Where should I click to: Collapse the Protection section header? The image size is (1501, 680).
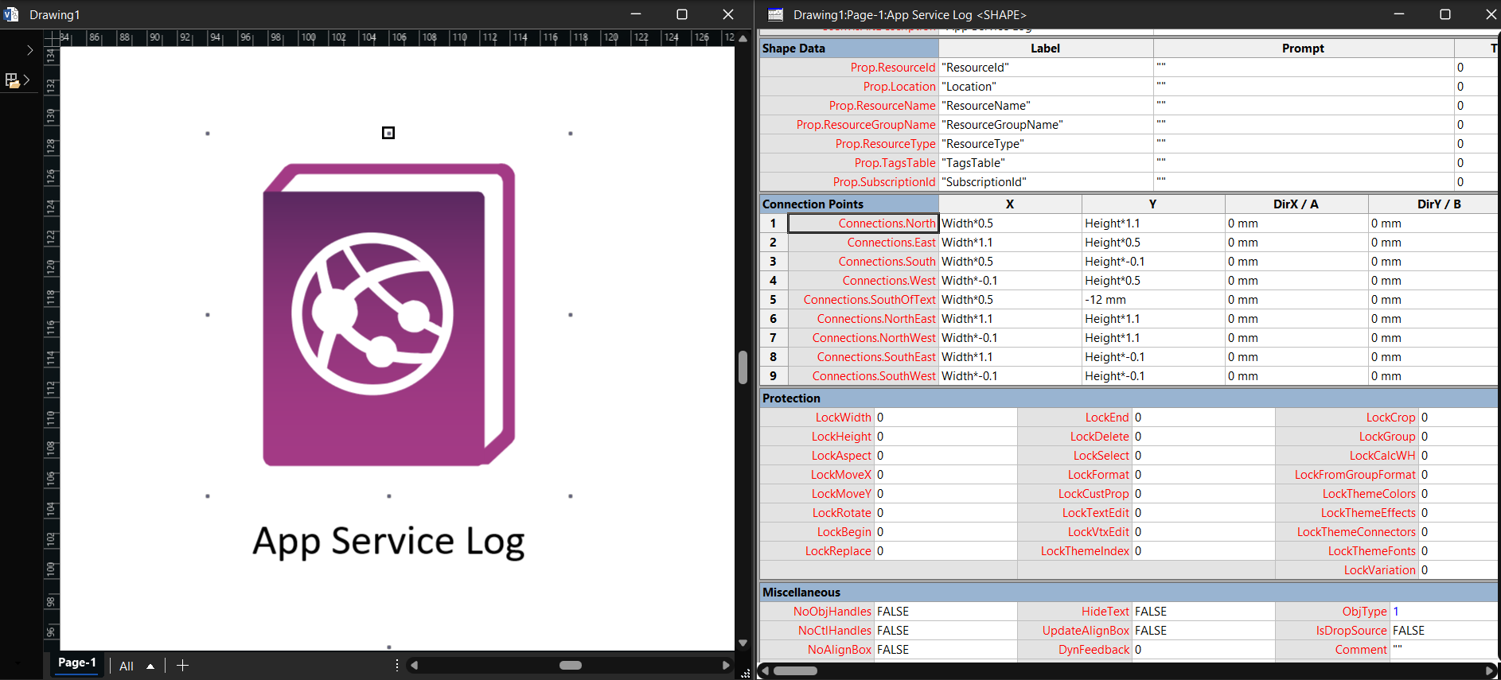pyautogui.click(x=1129, y=398)
